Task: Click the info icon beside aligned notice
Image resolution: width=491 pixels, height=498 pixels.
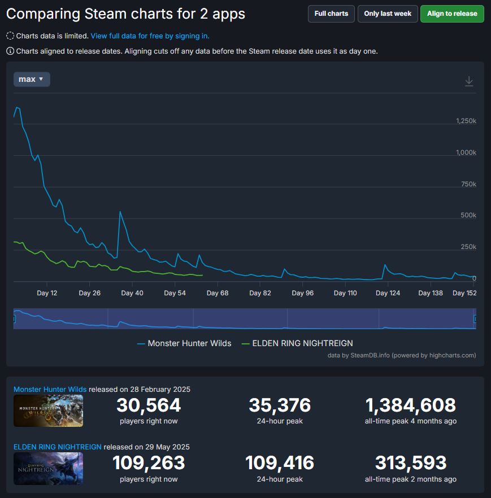Action: pyautogui.click(x=10, y=51)
